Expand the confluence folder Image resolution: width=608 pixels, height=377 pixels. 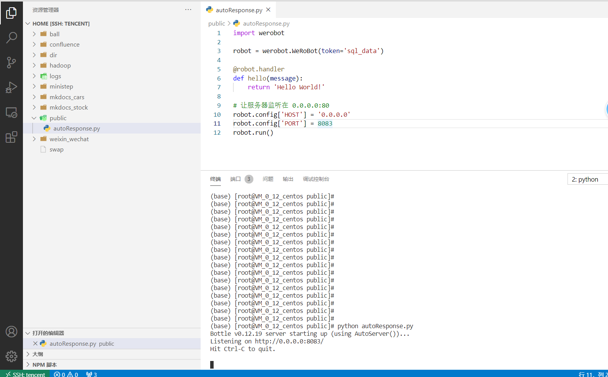[34, 44]
